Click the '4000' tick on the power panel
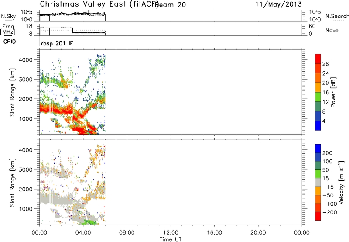 point(26,60)
